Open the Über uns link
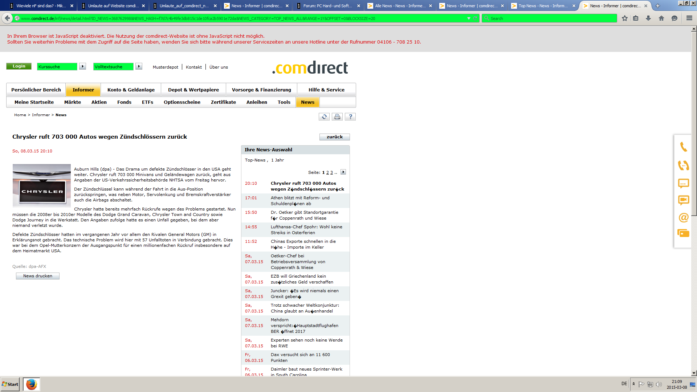The width and height of the screenshot is (697, 392). point(219,67)
